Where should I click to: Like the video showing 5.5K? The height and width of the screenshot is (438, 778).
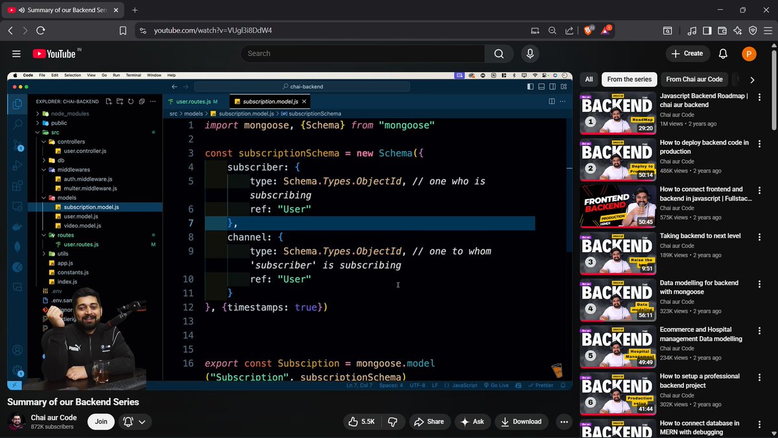(x=363, y=421)
